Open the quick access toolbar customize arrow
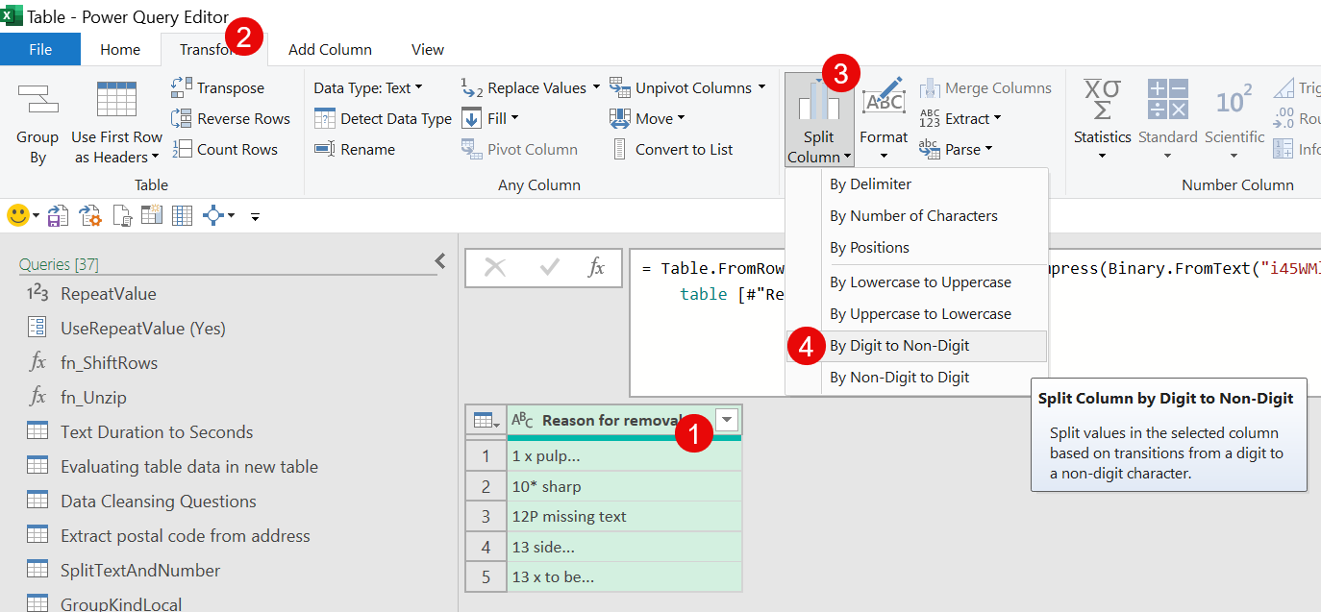This screenshot has height=612, width=1321. click(x=255, y=217)
